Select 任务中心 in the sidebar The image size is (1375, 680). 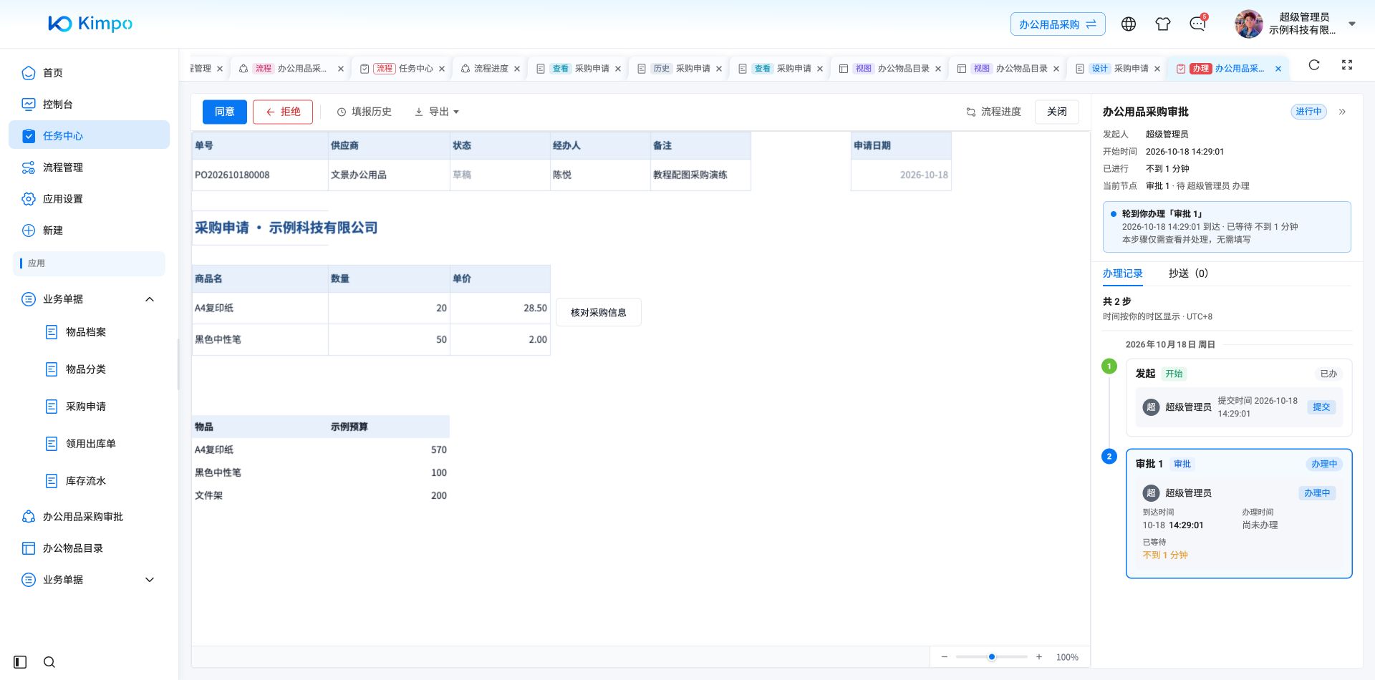[x=89, y=135]
